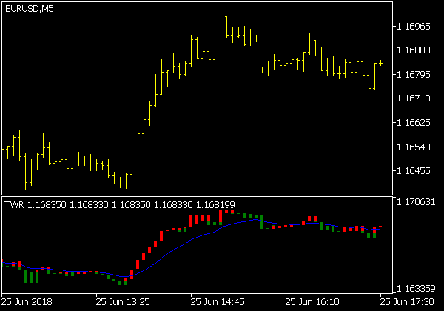Select the 25 Jun 17:30 time marker

pyautogui.click(x=408, y=302)
